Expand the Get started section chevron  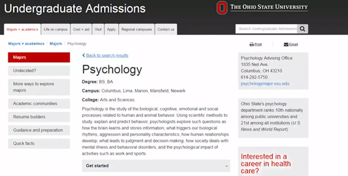[227, 166]
